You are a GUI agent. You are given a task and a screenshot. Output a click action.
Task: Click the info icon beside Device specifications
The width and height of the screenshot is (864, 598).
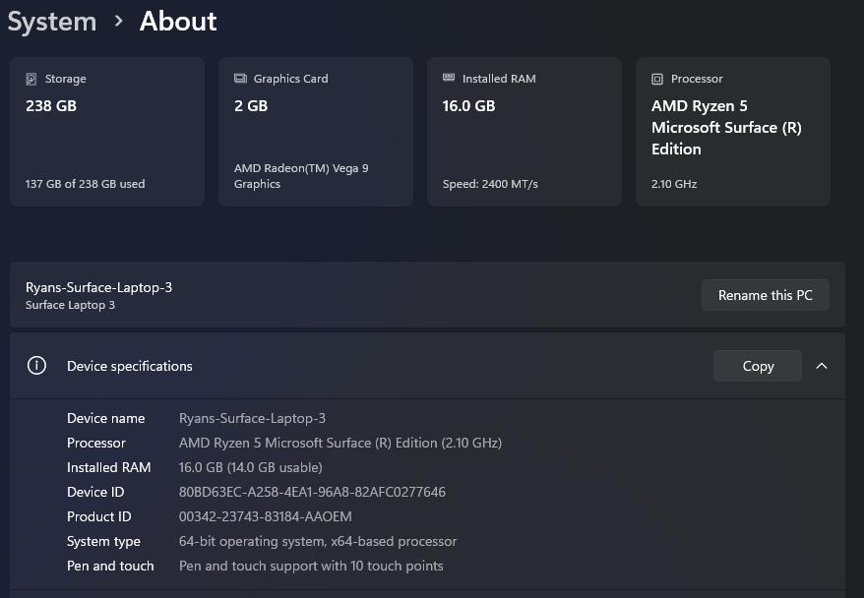pos(37,366)
